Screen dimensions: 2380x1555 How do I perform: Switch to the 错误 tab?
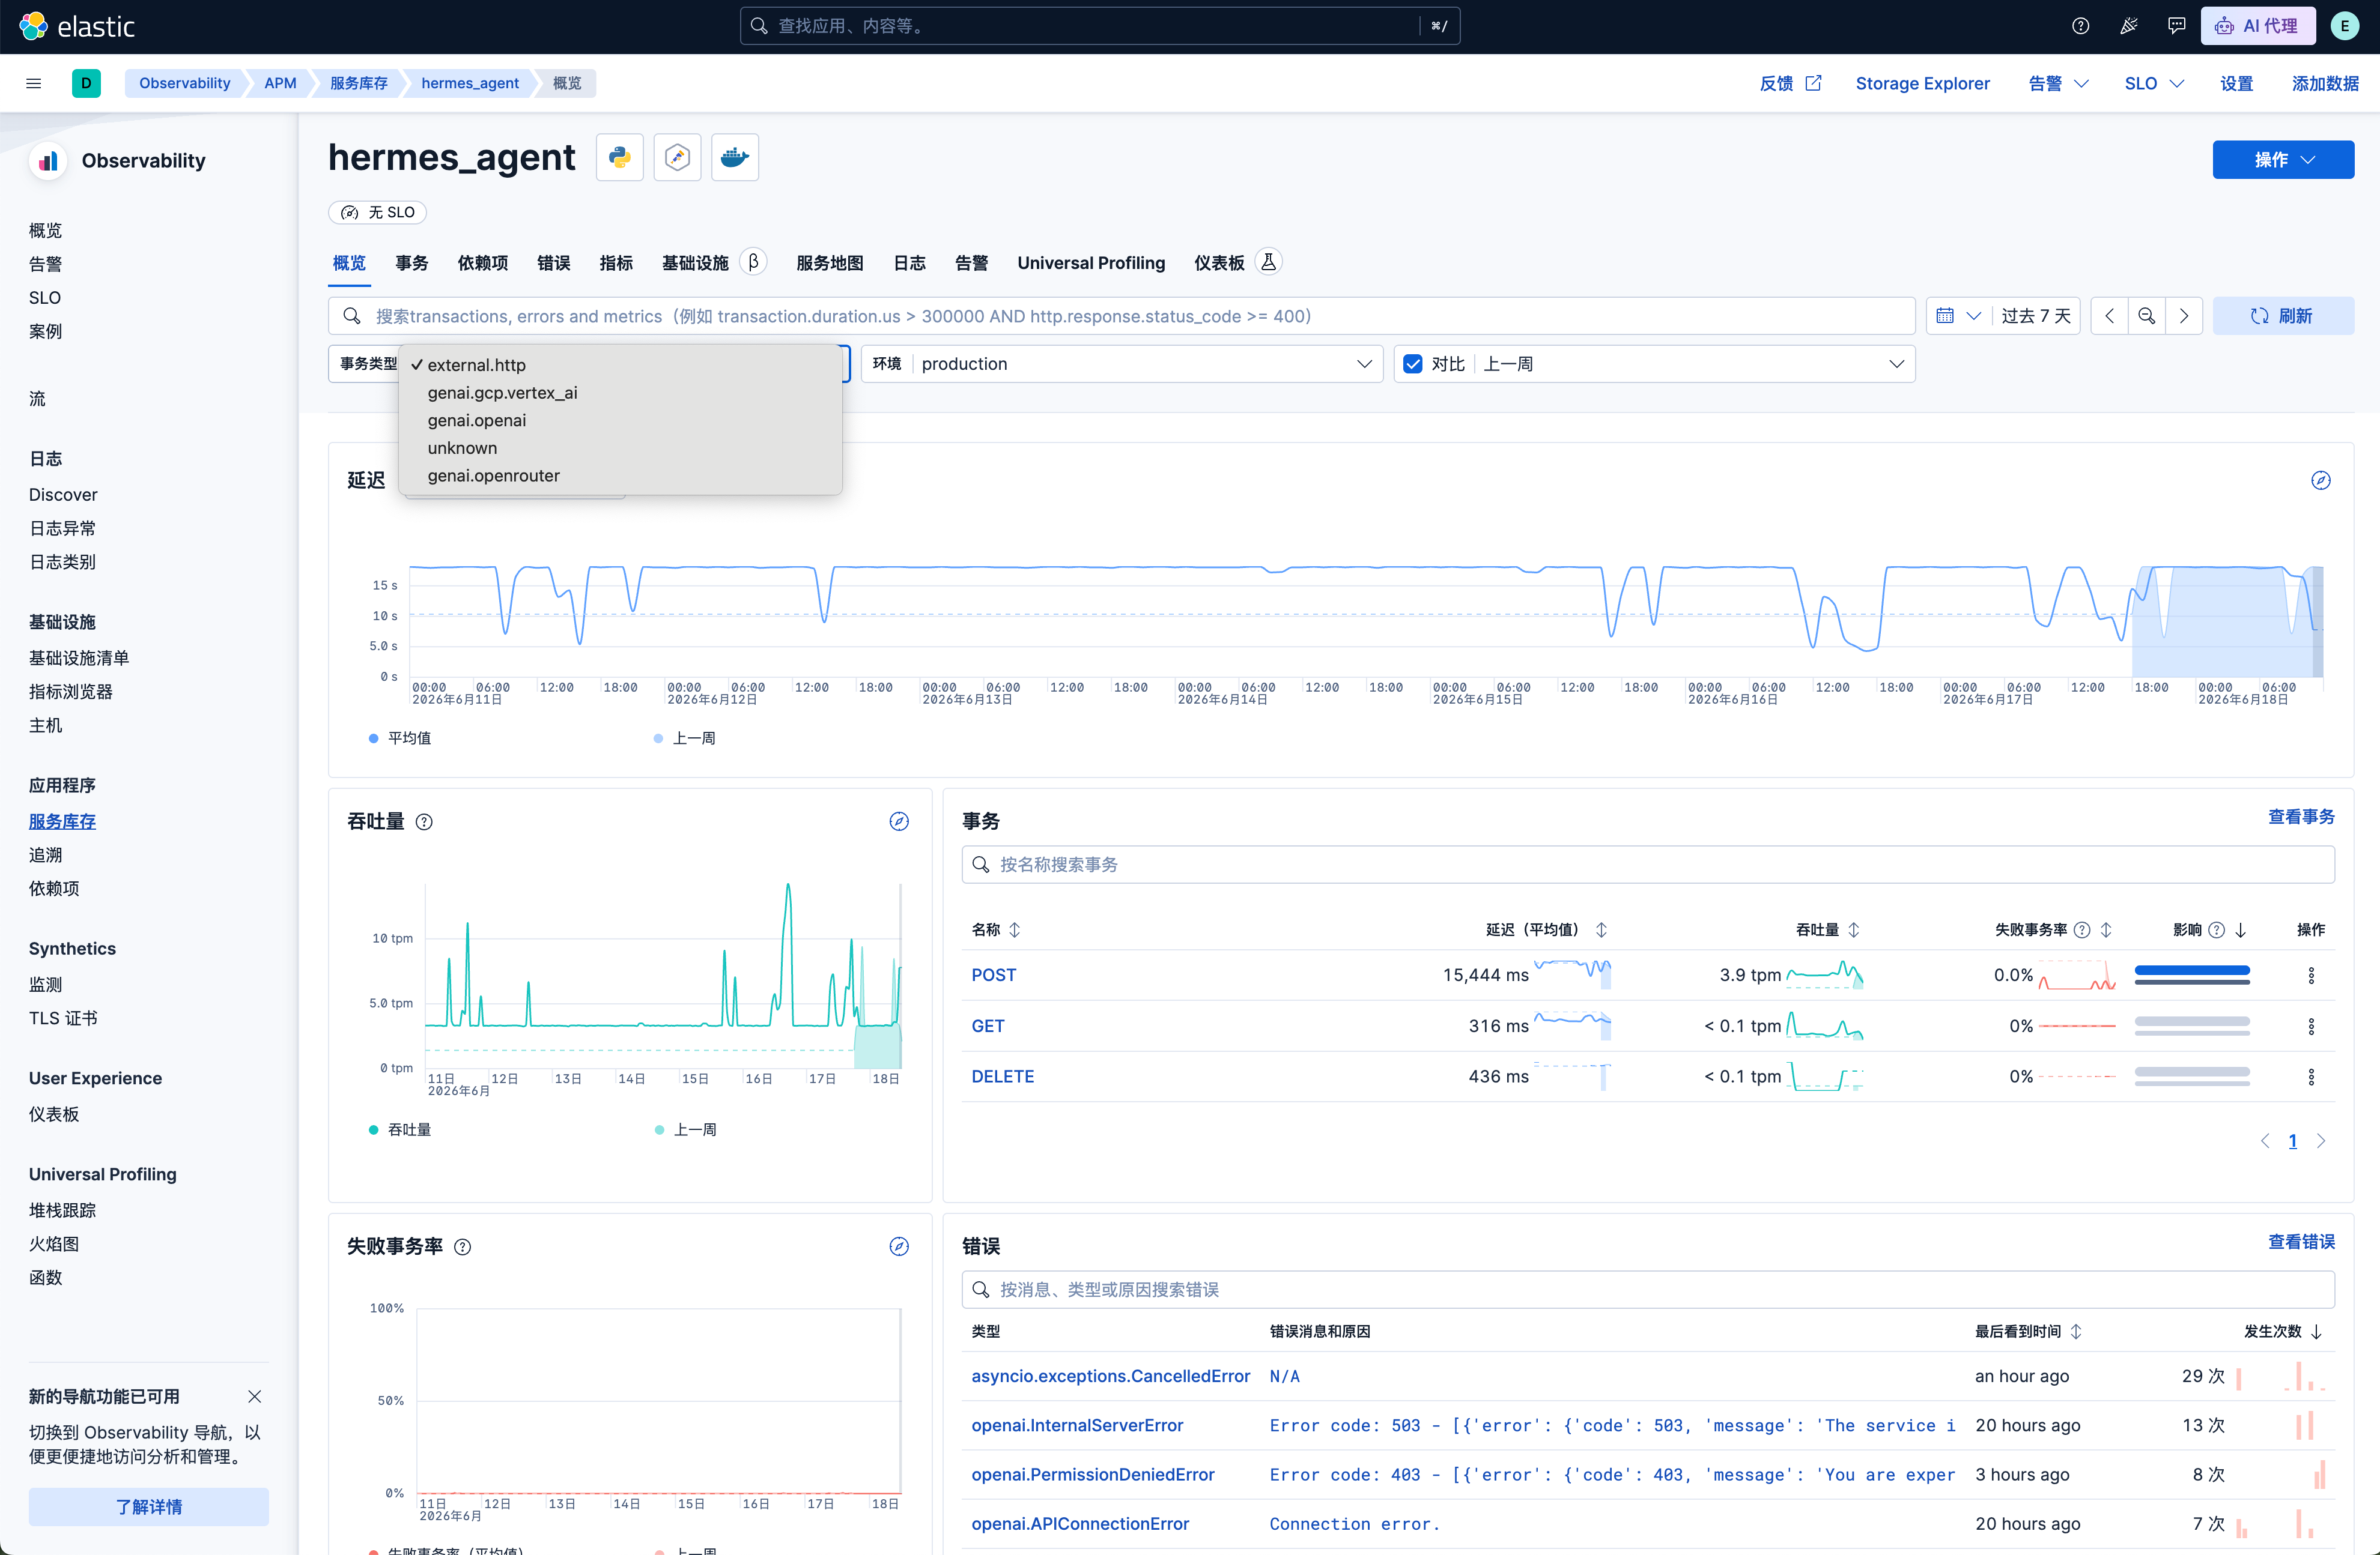pyautogui.click(x=553, y=263)
